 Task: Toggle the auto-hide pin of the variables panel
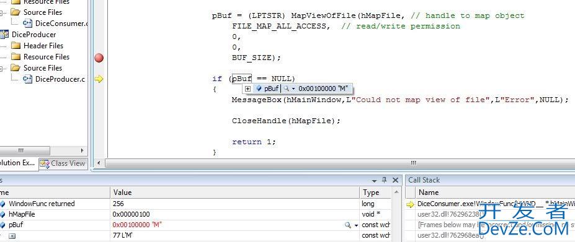[385, 179]
